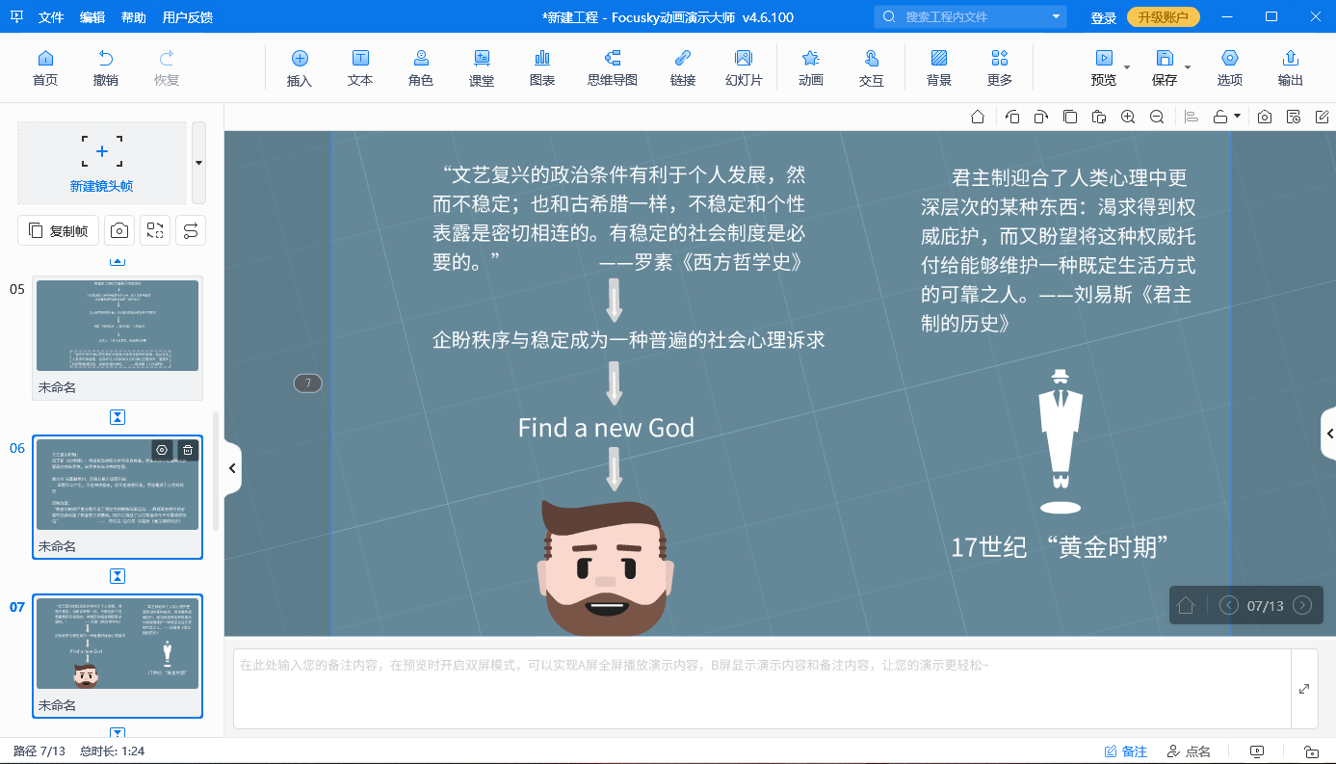
Task: Open the history clock icon in canvas toolbar
Action: [1294, 117]
